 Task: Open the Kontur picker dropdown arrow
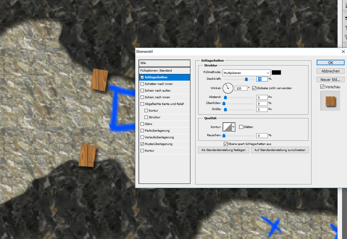234,127
